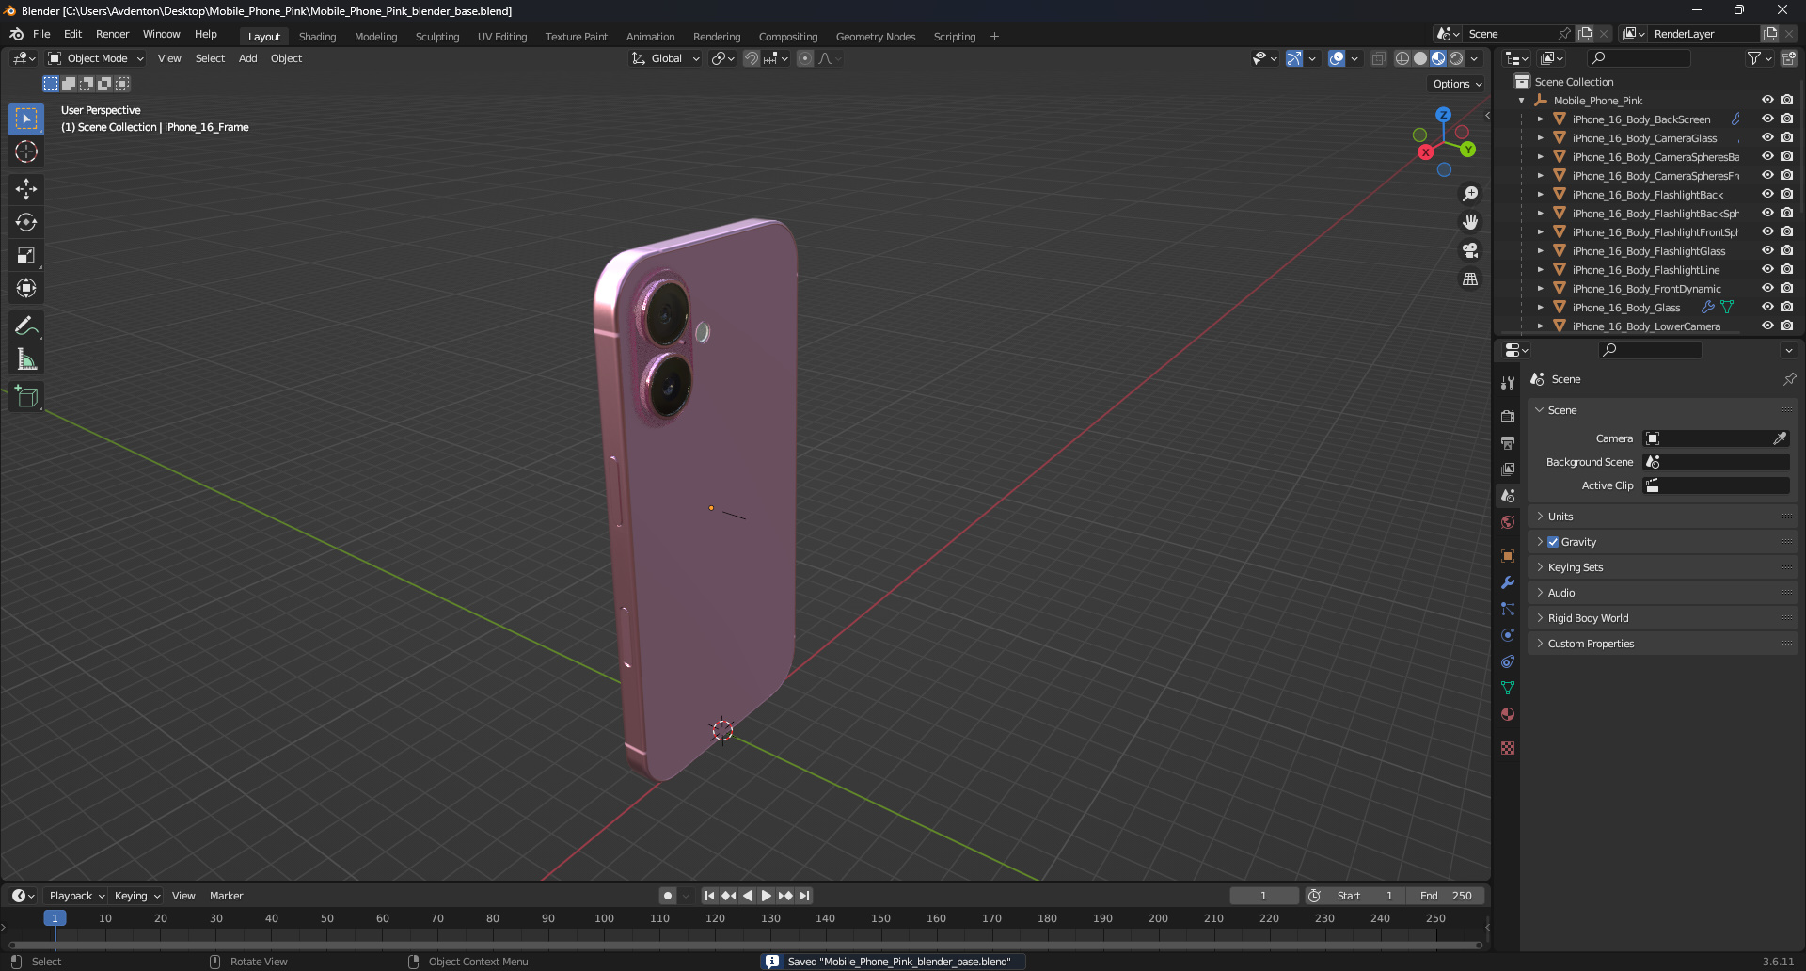Select the Scale tool
1806x971 pixels.
point(26,255)
